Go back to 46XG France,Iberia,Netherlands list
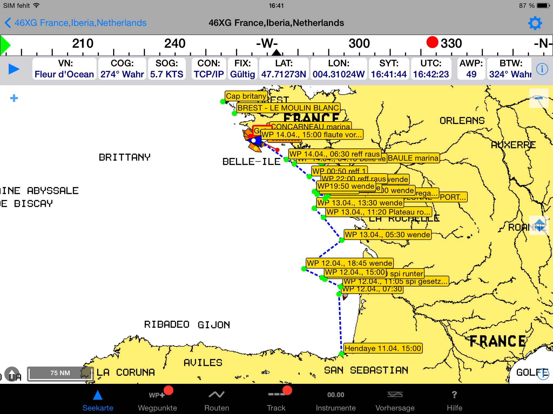 (76, 23)
